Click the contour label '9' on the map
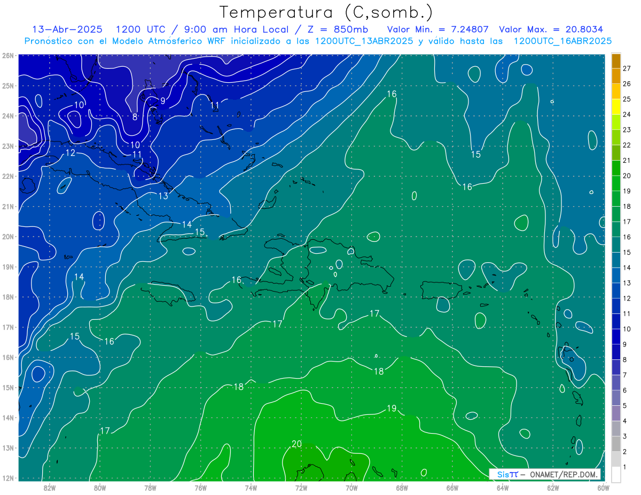The height and width of the screenshot is (495, 641). coord(163,100)
